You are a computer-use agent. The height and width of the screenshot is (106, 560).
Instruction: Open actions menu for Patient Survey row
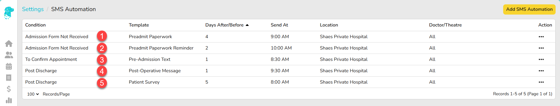(x=541, y=82)
